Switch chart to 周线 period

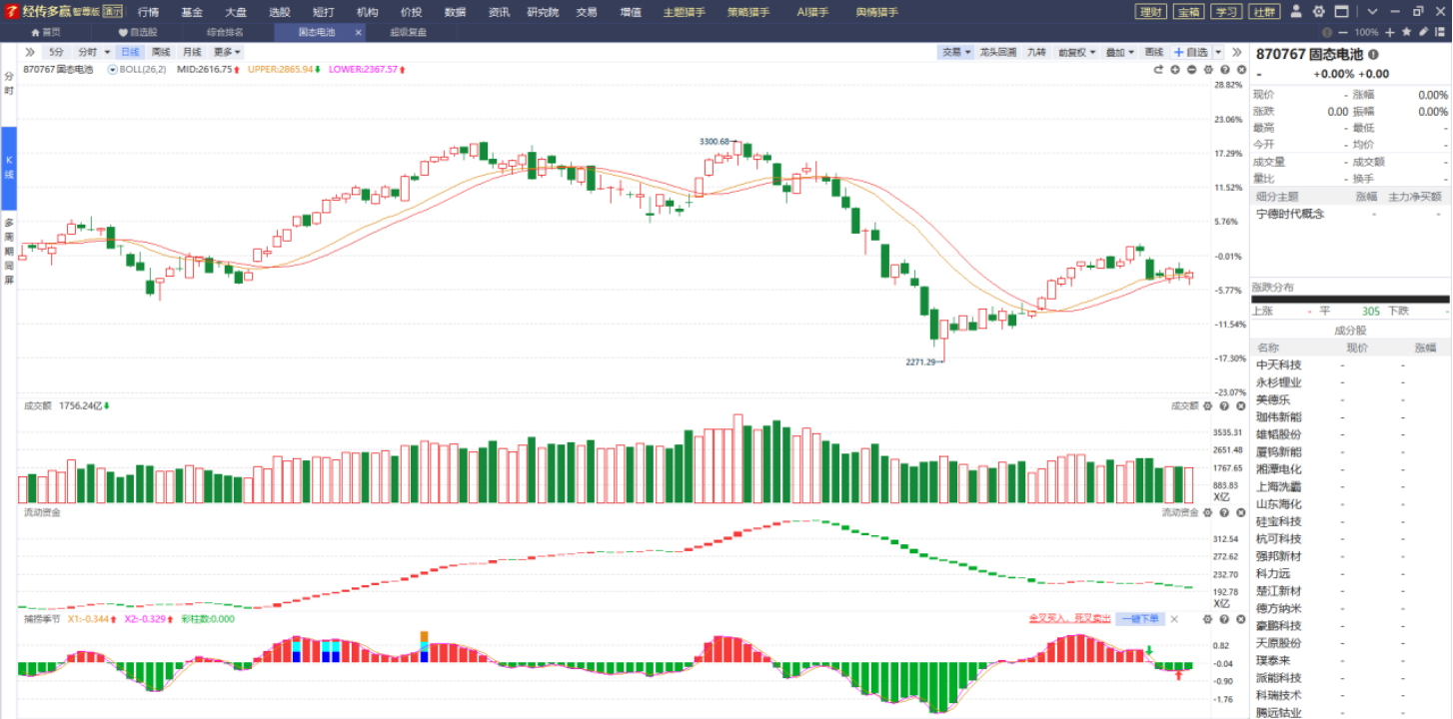[161, 52]
